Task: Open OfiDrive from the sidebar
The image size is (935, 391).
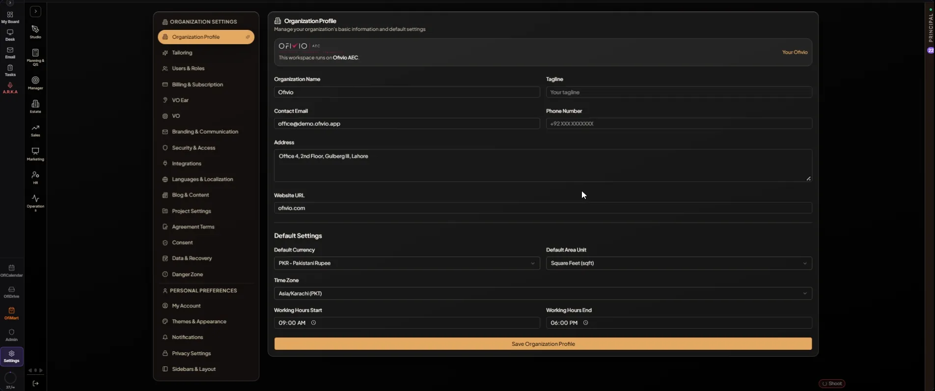Action: (11, 292)
